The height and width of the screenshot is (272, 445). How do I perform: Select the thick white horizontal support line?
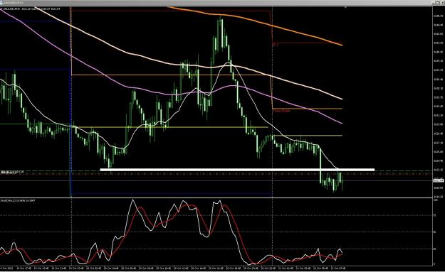(237, 170)
